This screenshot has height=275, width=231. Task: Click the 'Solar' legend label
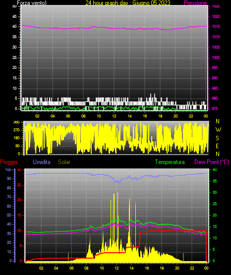[x=64, y=162]
